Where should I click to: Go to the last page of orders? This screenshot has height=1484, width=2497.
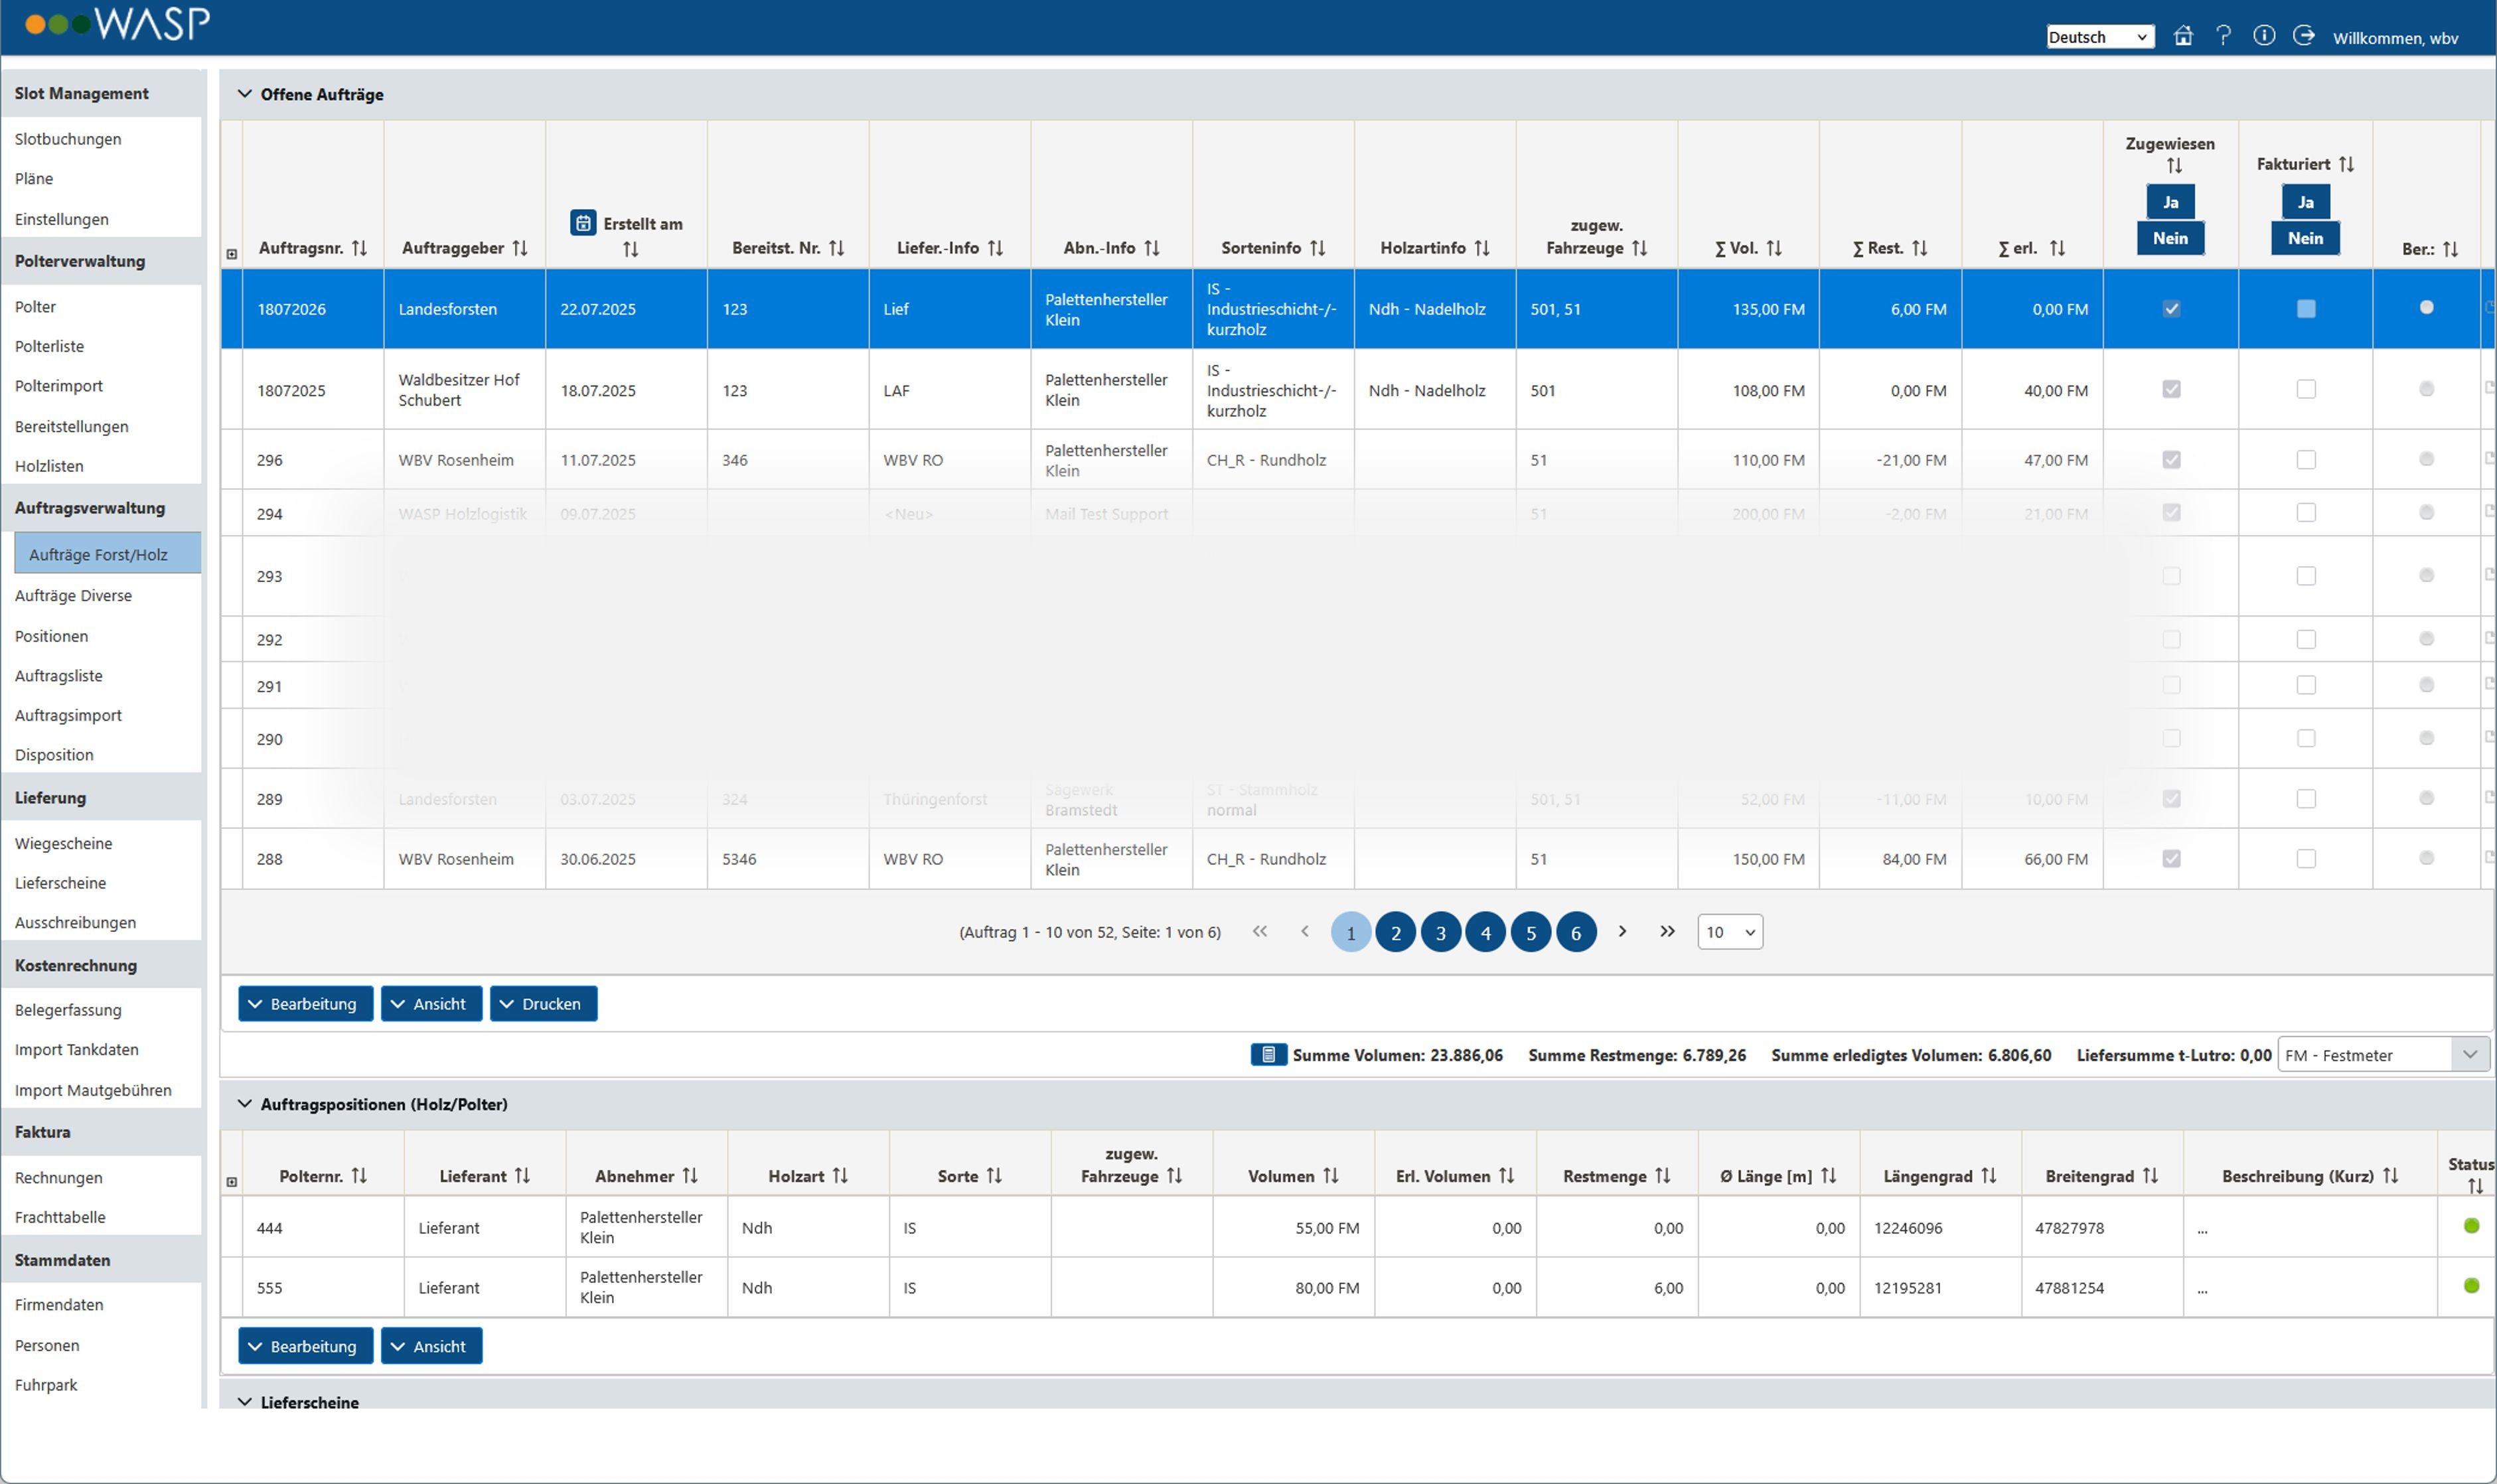coord(1667,931)
